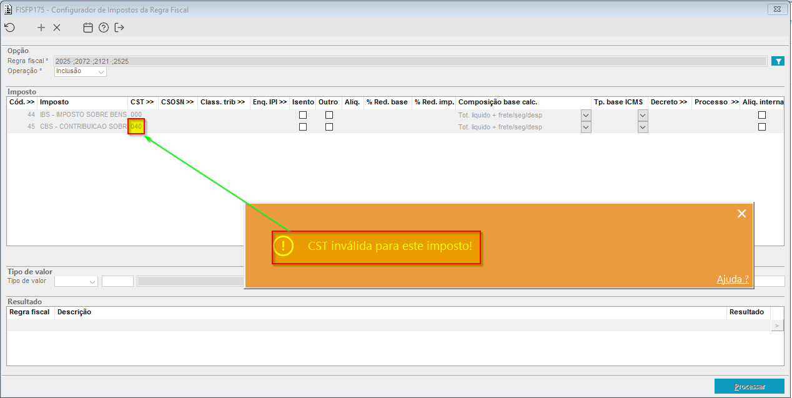The image size is (792, 398).
Task: Open the Tipo de valor dropdown
Action: click(76, 281)
